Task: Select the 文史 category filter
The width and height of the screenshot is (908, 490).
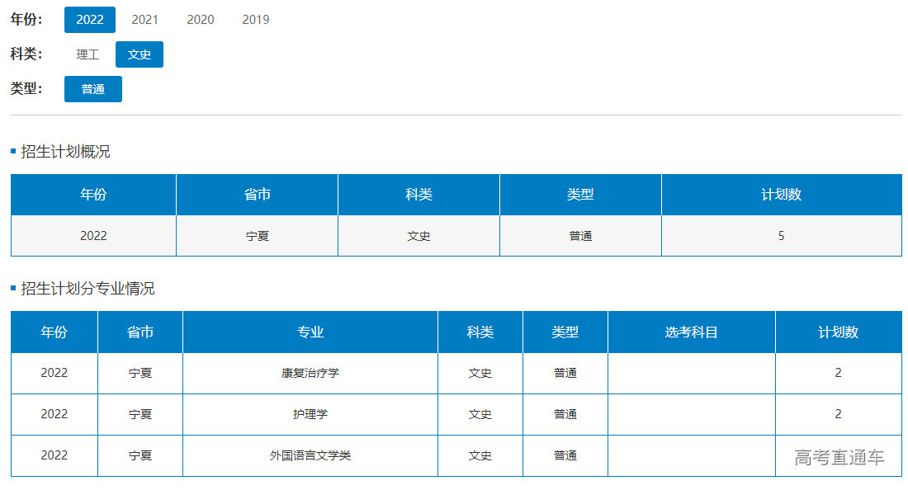Action: click(x=140, y=54)
